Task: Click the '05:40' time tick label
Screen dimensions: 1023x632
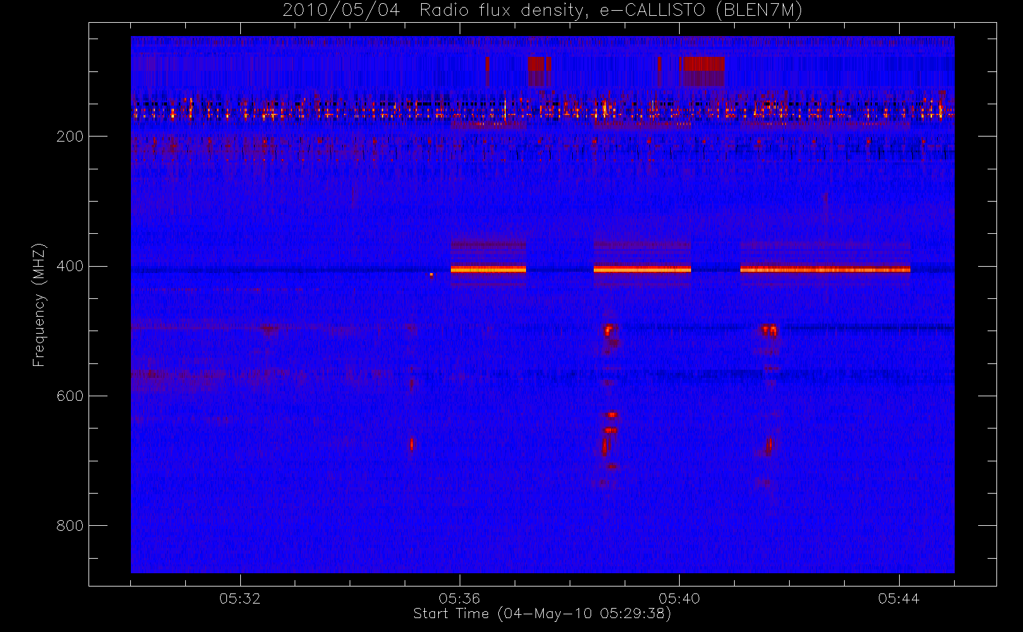Action: point(679,599)
